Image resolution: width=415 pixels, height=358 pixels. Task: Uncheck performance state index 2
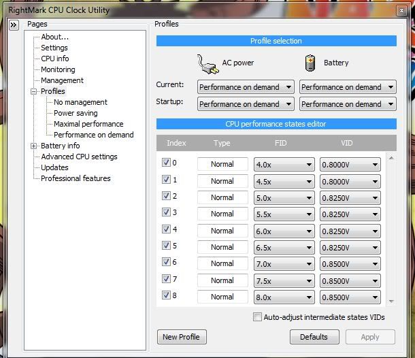pyautogui.click(x=166, y=196)
